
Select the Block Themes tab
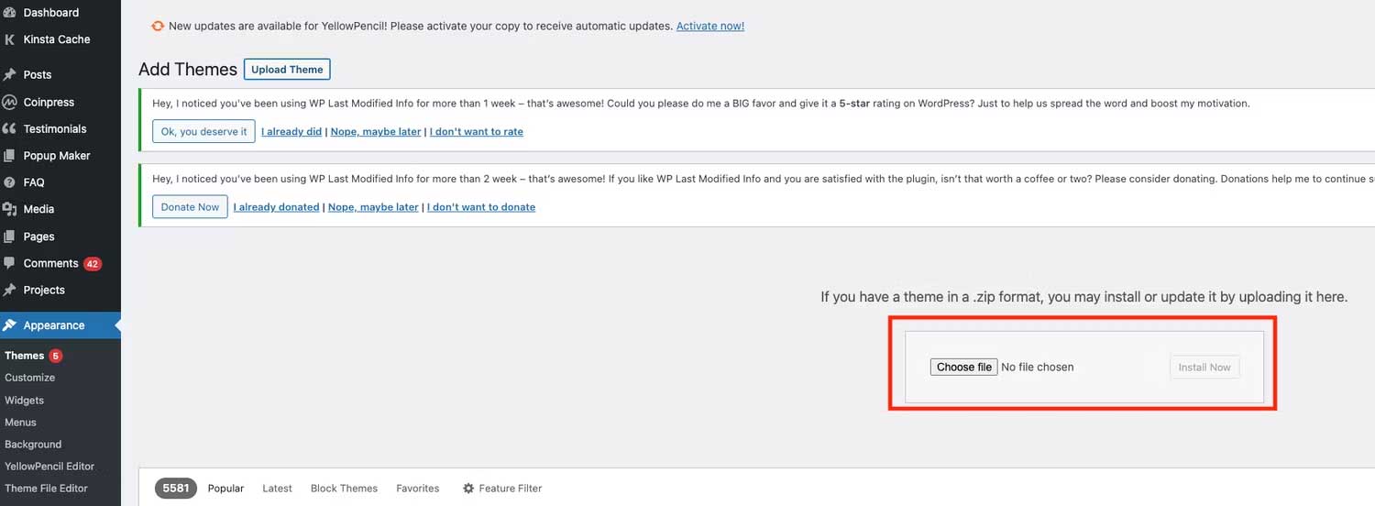pyautogui.click(x=344, y=489)
